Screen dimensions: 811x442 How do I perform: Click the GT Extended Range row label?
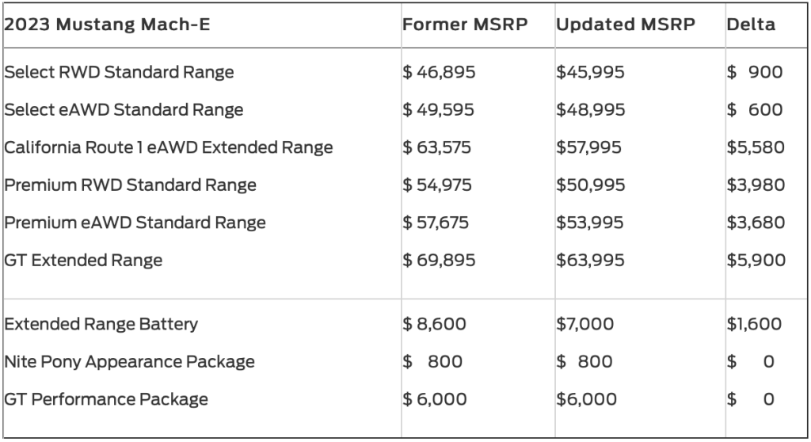tap(83, 261)
